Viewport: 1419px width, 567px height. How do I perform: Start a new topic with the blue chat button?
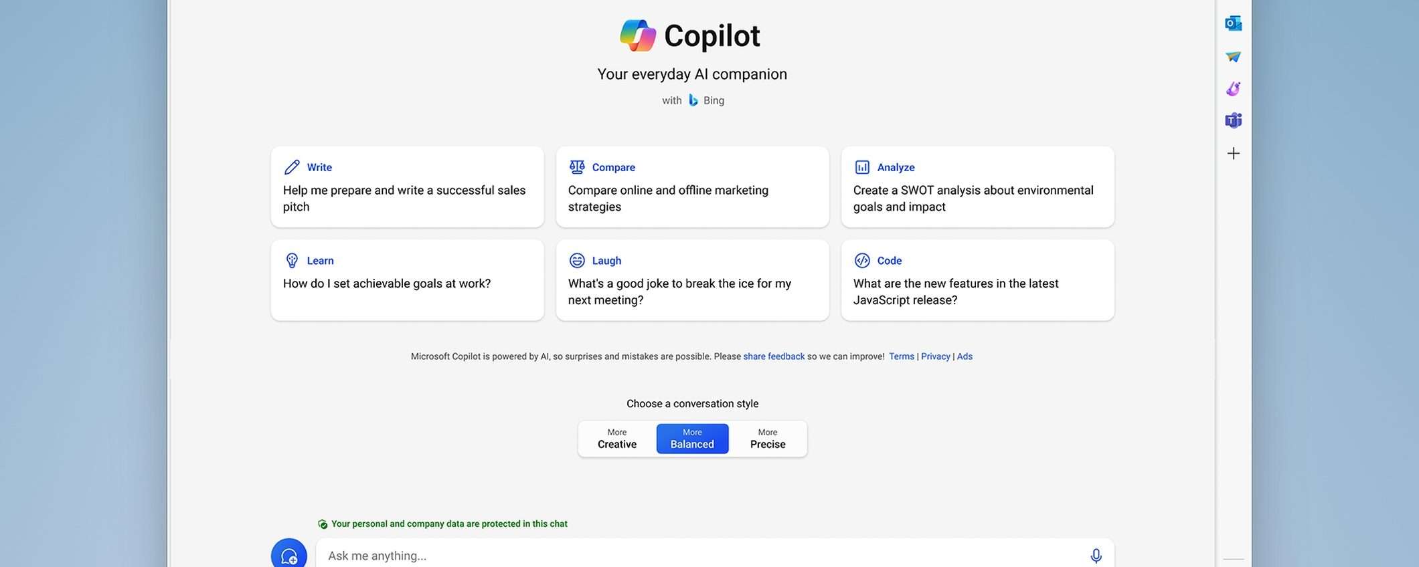point(289,555)
